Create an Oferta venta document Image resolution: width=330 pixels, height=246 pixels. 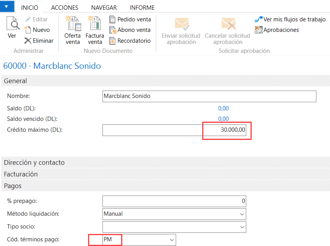[72, 30]
